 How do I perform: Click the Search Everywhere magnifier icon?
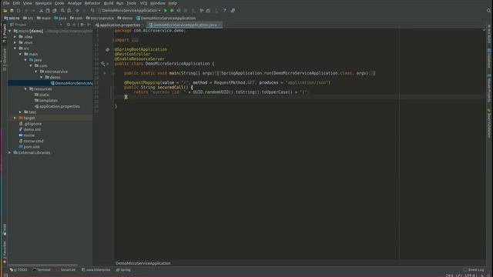488,11
